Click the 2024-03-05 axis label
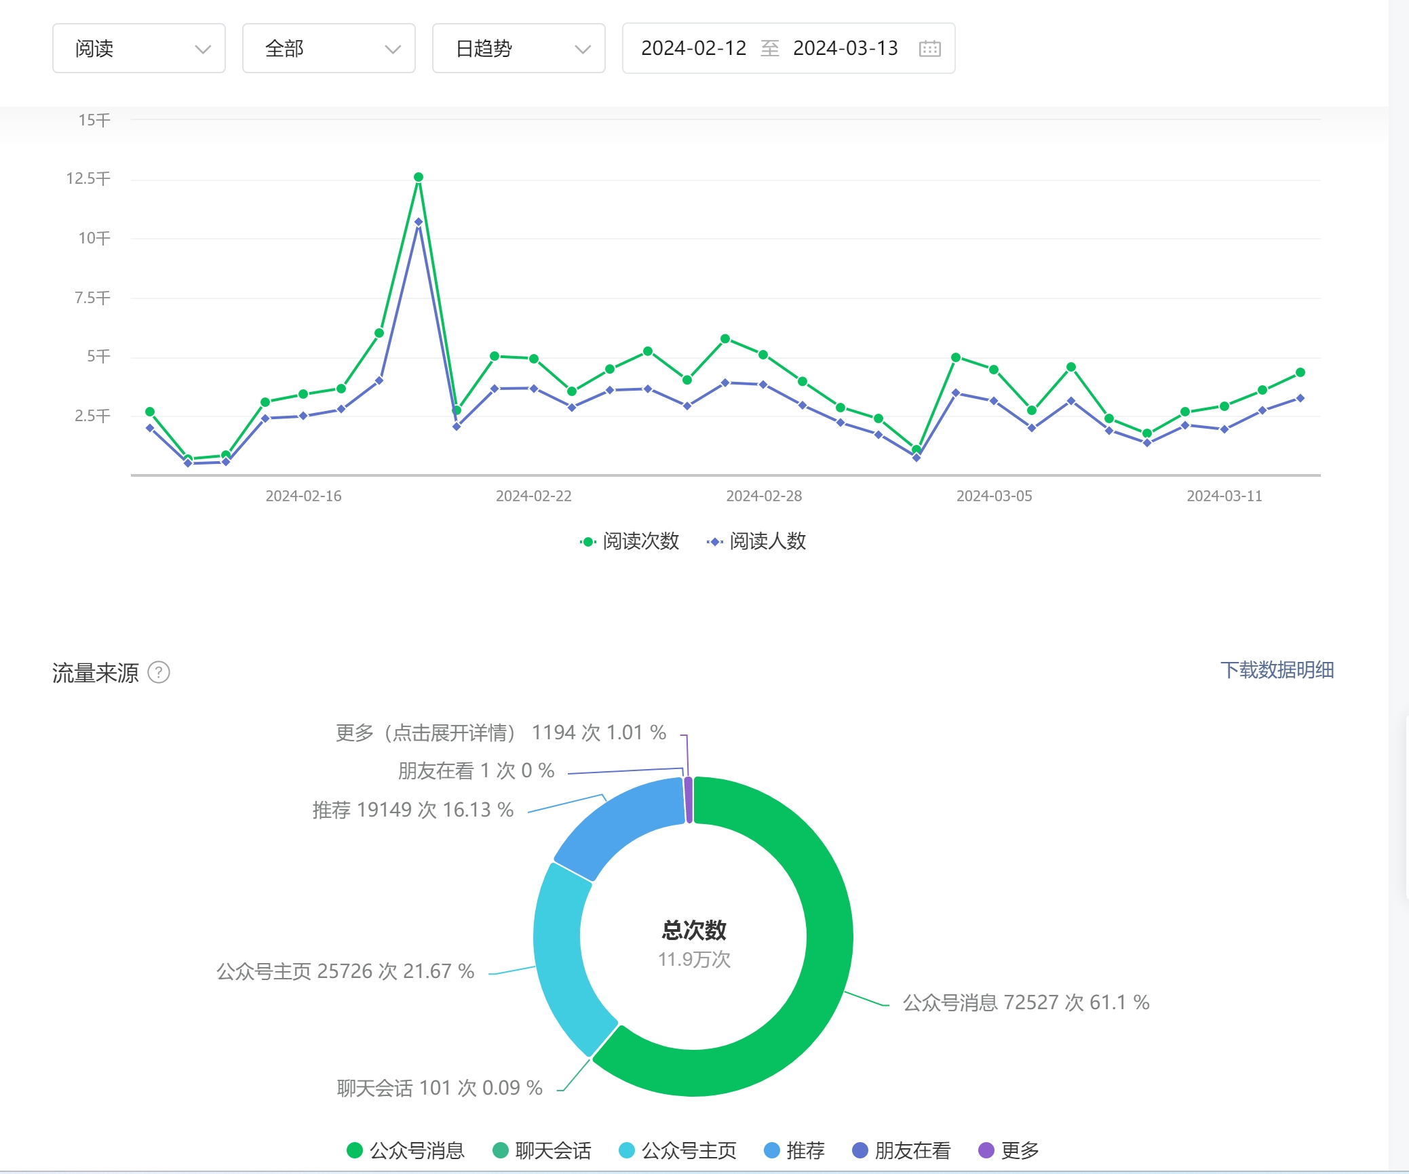The height and width of the screenshot is (1174, 1409). pyautogui.click(x=995, y=496)
